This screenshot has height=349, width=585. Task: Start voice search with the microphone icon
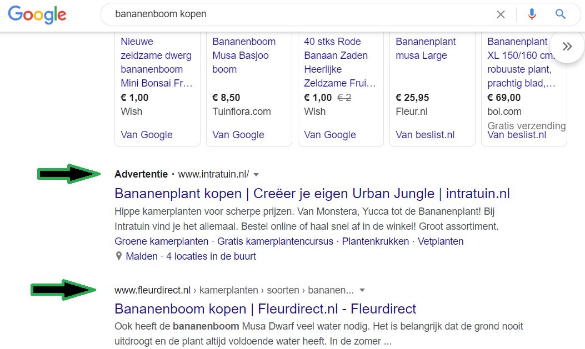pos(532,14)
